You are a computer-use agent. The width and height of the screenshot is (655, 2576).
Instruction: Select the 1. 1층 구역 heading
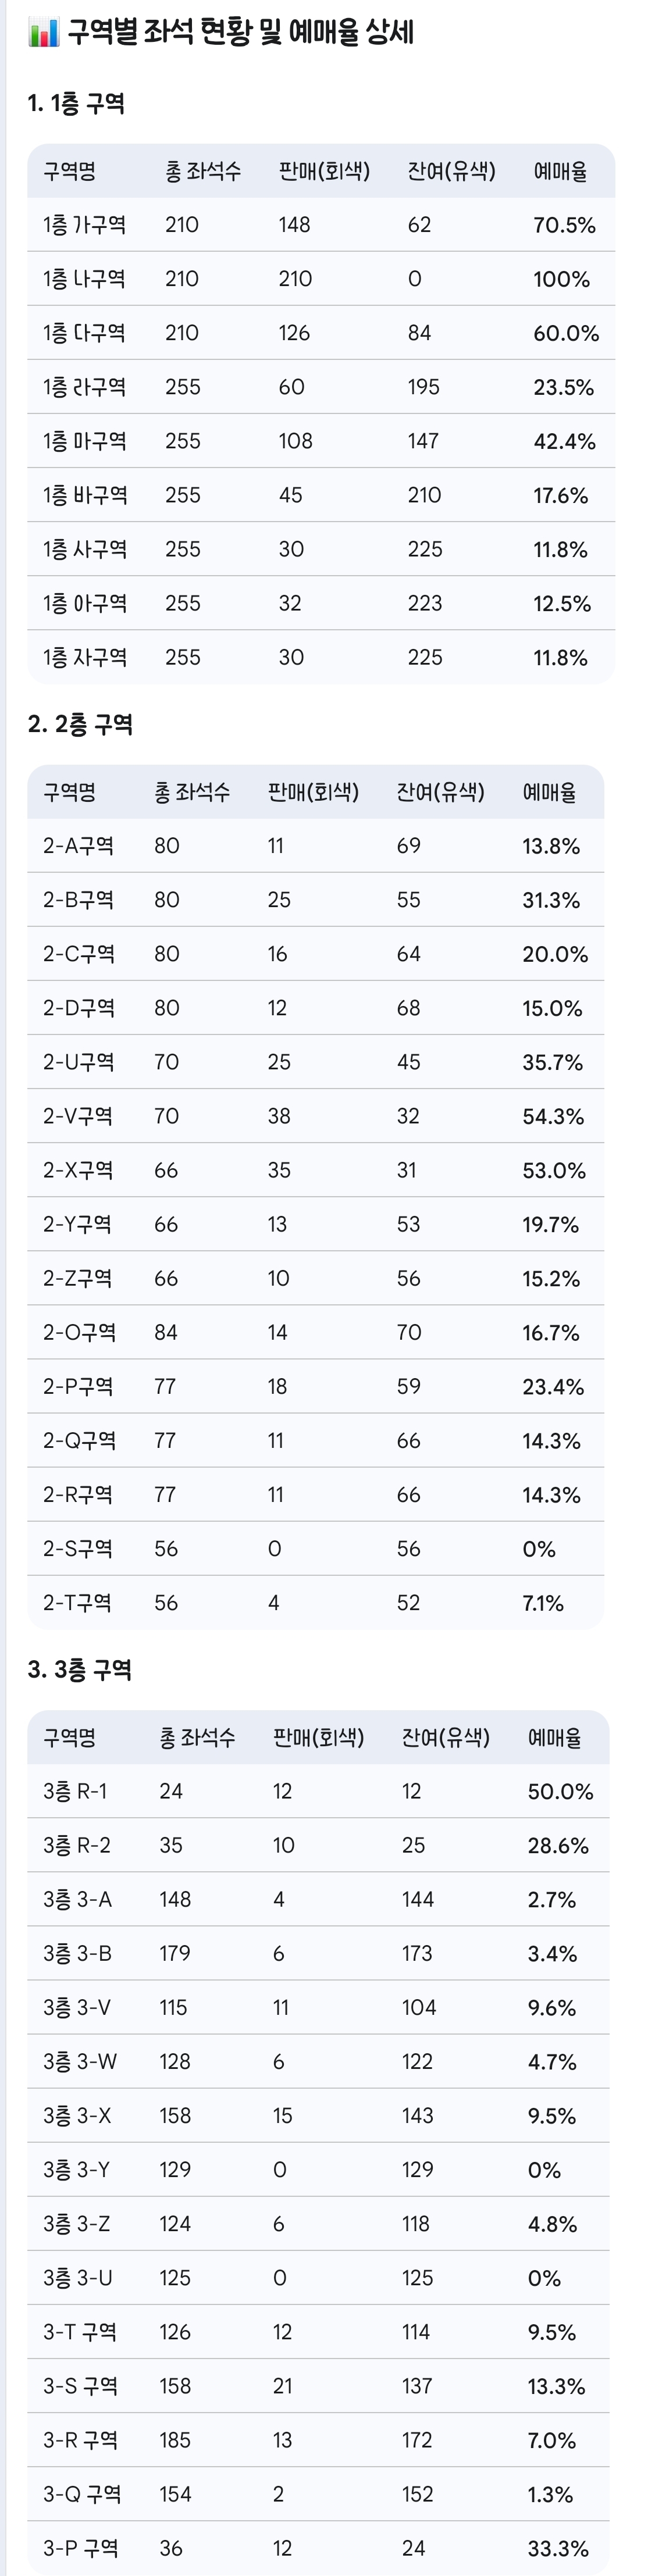pos(76,103)
